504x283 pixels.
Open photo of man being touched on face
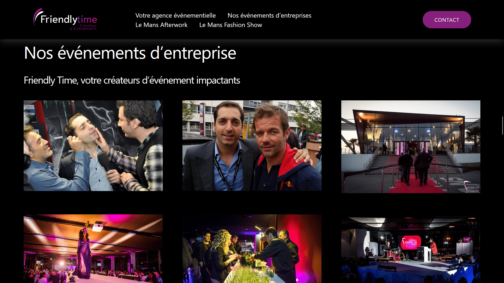(93, 146)
